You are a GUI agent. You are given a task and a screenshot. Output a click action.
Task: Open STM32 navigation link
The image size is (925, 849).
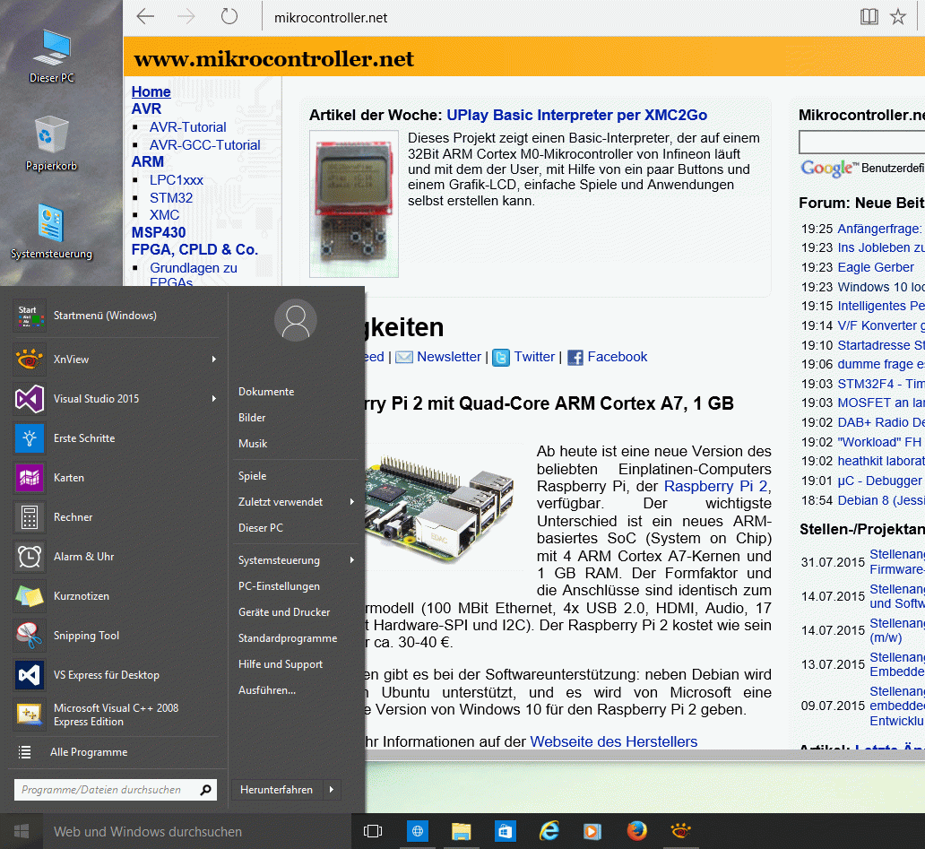171,197
